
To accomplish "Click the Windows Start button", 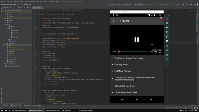I will [2, 110].
